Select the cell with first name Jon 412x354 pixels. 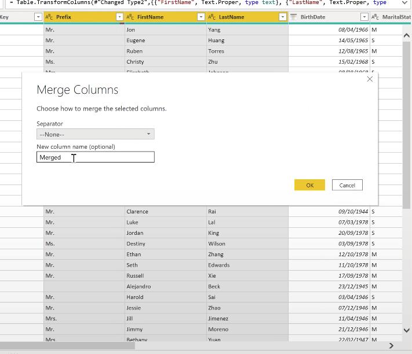[x=166, y=30]
